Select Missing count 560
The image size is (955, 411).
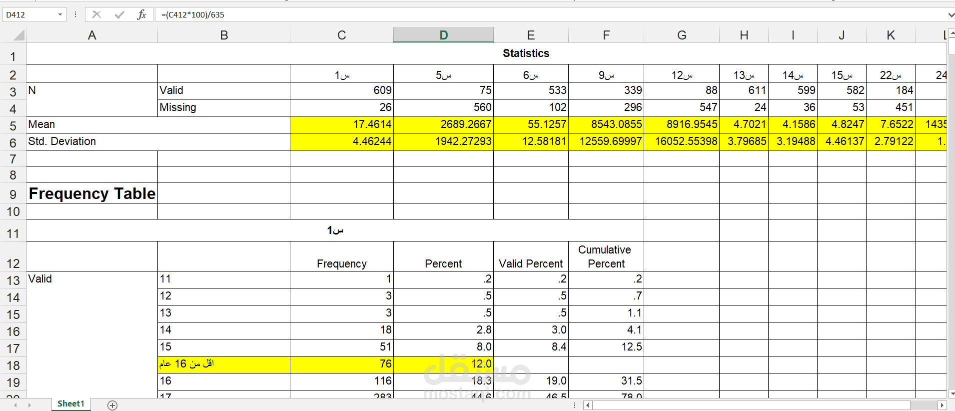[x=443, y=108]
